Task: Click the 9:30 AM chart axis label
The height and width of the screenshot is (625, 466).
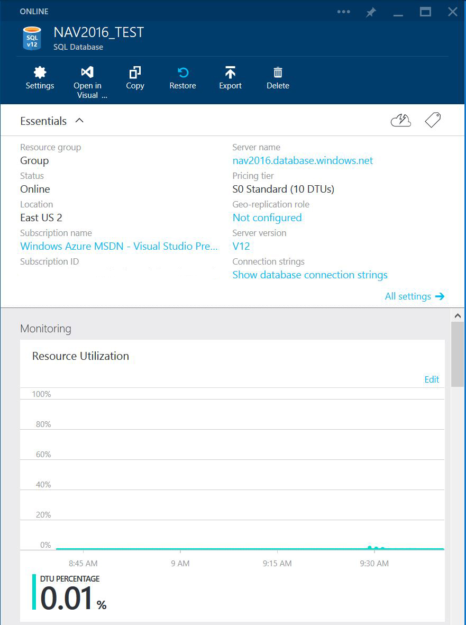Action: [374, 563]
